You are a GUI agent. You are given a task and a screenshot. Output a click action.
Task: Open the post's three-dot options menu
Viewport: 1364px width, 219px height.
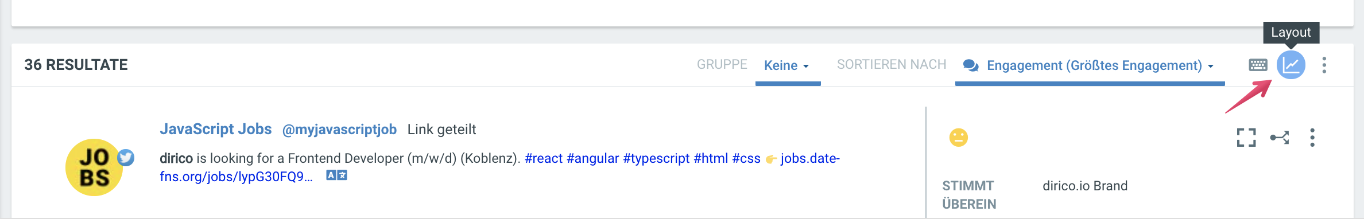(x=1312, y=138)
